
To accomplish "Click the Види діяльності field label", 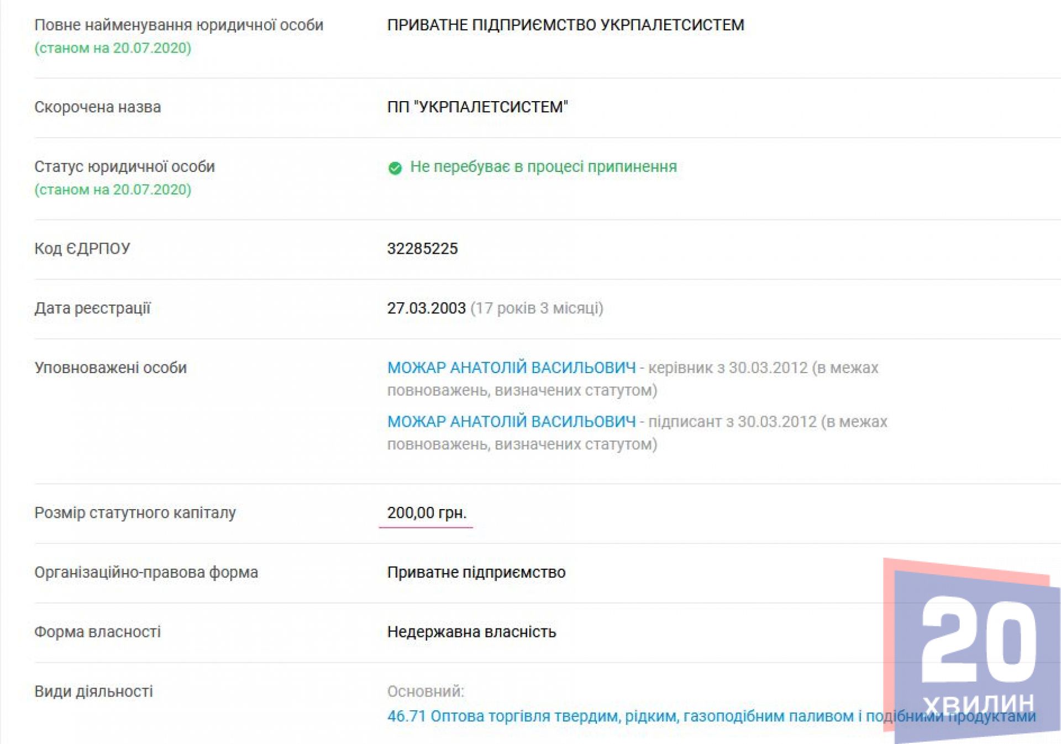I will (93, 692).
